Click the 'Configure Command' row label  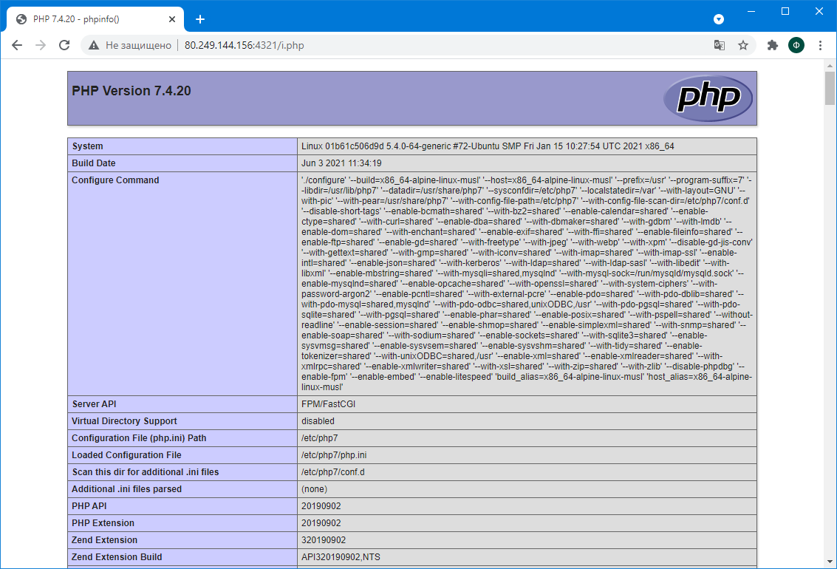coord(115,180)
